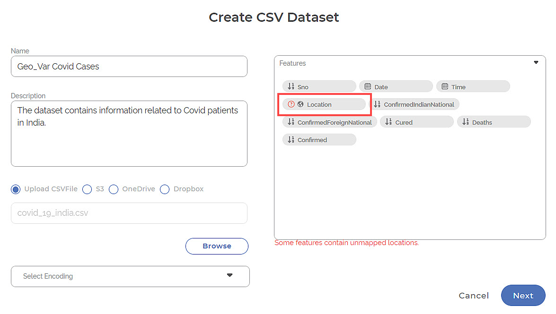Cancel the dataset creation
This screenshot has height=314, width=556.
click(x=474, y=295)
